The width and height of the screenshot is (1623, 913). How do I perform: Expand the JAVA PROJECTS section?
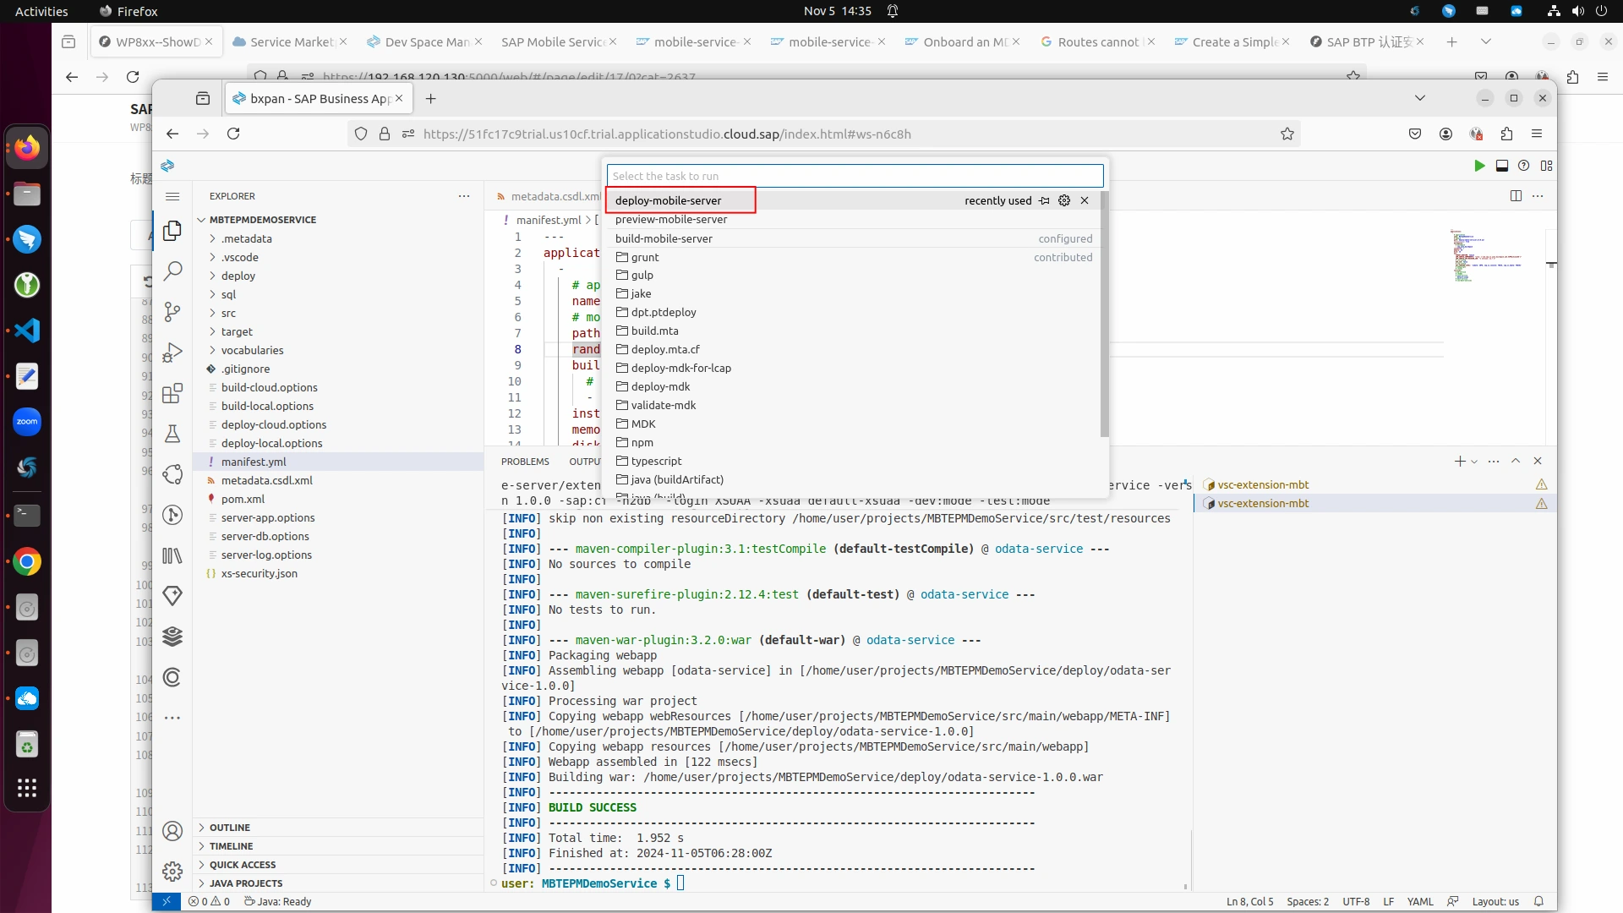click(338, 883)
